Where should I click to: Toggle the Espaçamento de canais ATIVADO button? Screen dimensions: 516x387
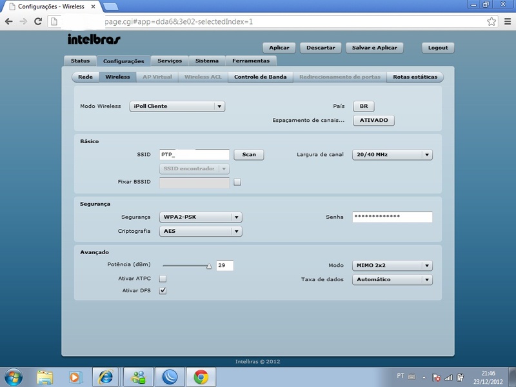(x=373, y=121)
